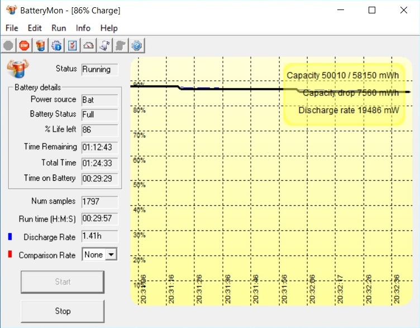Click the blue question mark help icon
The image size is (420, 328).
(137, 46)
